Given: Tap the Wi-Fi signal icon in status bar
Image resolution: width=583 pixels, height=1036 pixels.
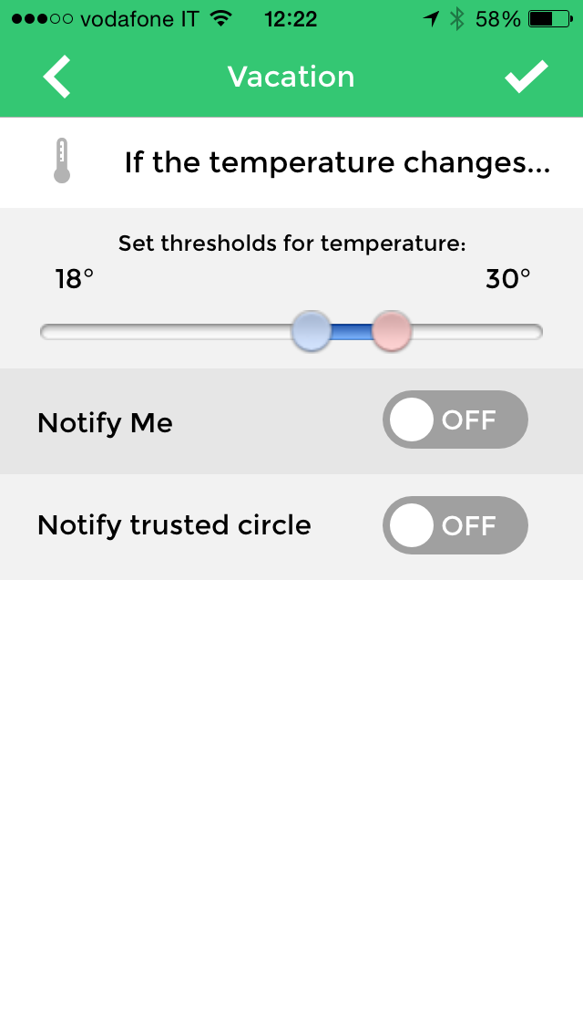Looking at the screenshot, I should [220, 18].
